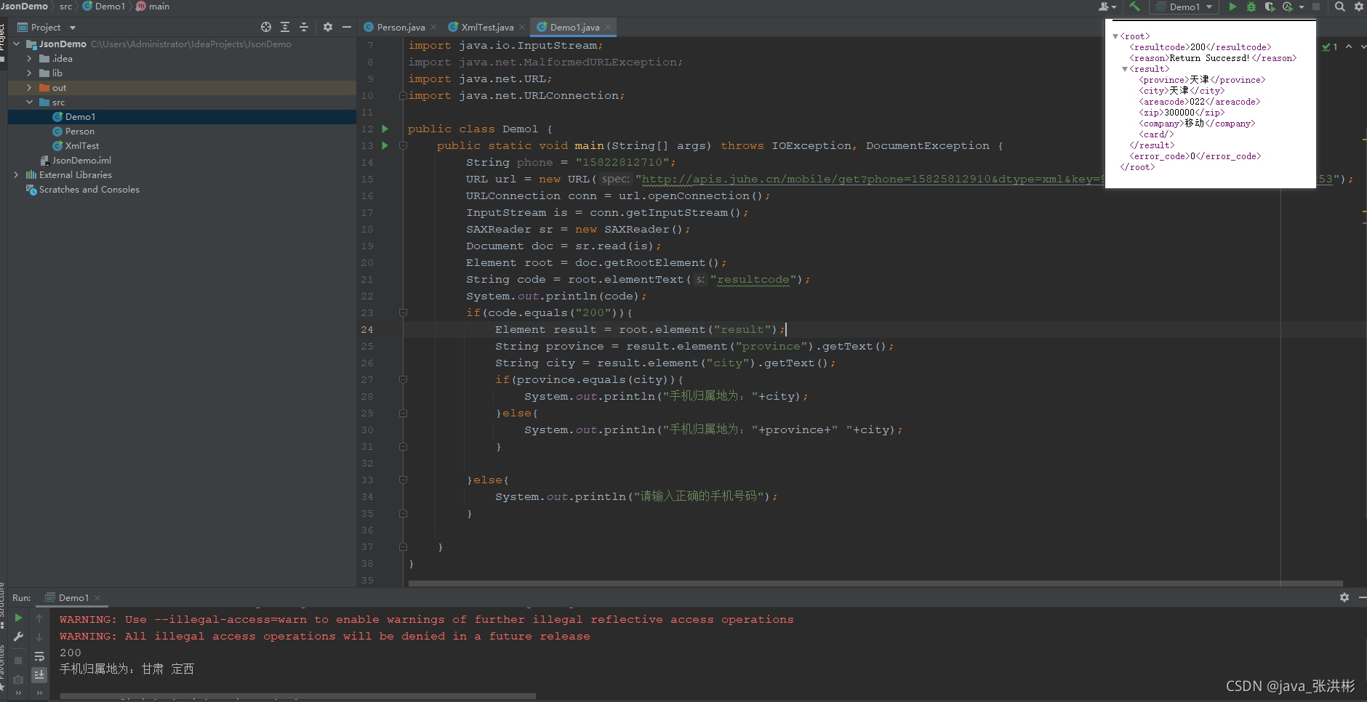Collapse the <root> node in XML preview
The height and width of the screenshot is (702, 1367).
pyautogui.click(x=1115, y=36)
